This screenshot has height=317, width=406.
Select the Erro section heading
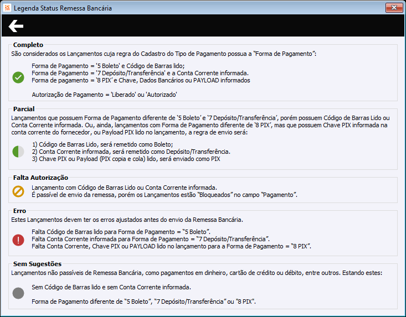[x=20, y=211]
